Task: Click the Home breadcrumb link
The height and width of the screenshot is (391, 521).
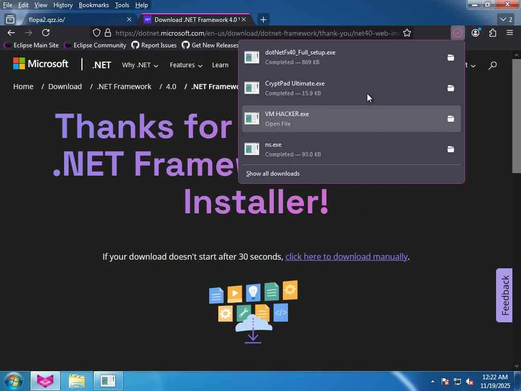Action: pyautogui.click(x=23, y=87)
